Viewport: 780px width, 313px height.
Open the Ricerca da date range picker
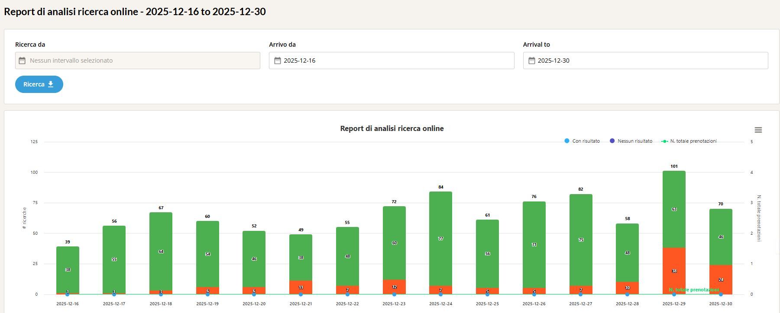click(x=138, y=61)
